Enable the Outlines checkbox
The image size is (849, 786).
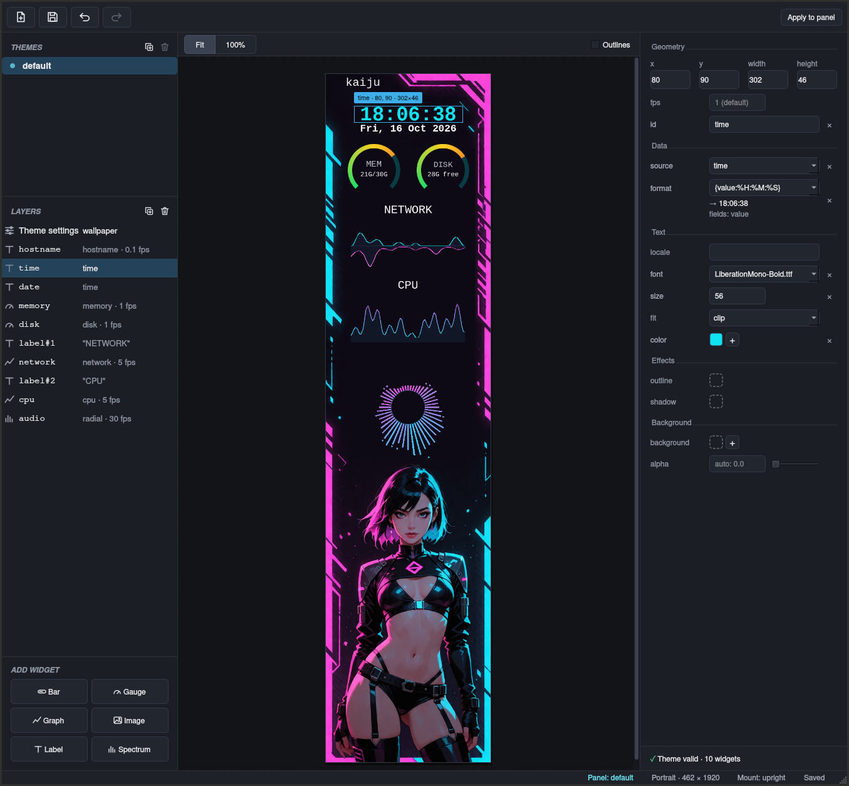point(595,44)
